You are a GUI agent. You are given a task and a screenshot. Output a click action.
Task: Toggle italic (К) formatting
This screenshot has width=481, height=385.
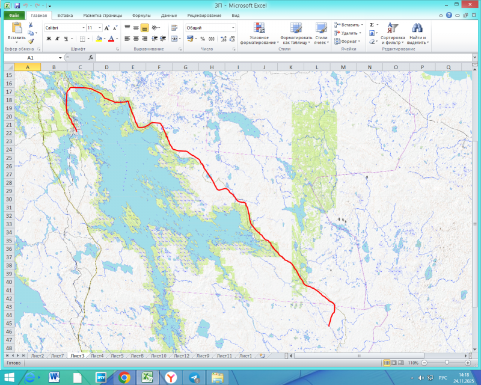58,38
